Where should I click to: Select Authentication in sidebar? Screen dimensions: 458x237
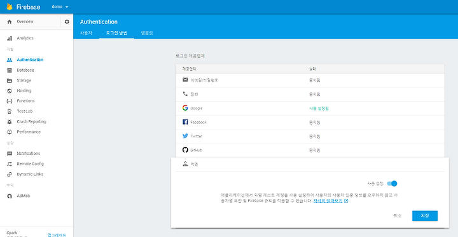click(x=30, y=60)
